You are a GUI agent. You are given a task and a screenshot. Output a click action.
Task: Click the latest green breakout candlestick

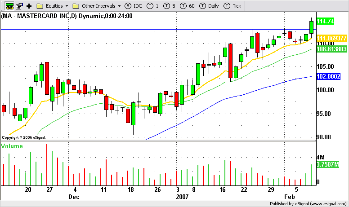pos(311,27)
